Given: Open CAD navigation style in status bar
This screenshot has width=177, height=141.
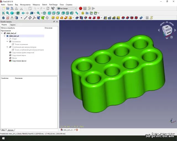Looking at the screenshot, I should click(x=155, y=134).
